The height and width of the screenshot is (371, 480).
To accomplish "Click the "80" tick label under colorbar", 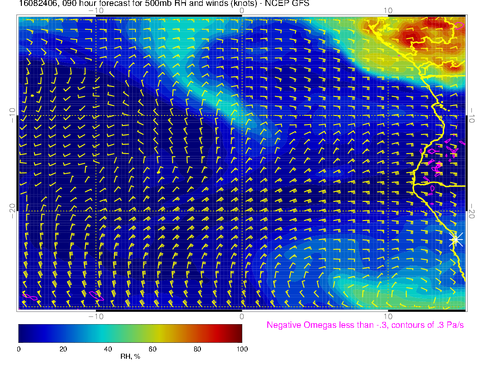I will click(x=197, y=349).
